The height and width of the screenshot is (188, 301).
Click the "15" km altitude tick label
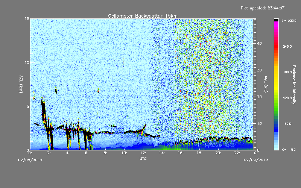(27, 19)
